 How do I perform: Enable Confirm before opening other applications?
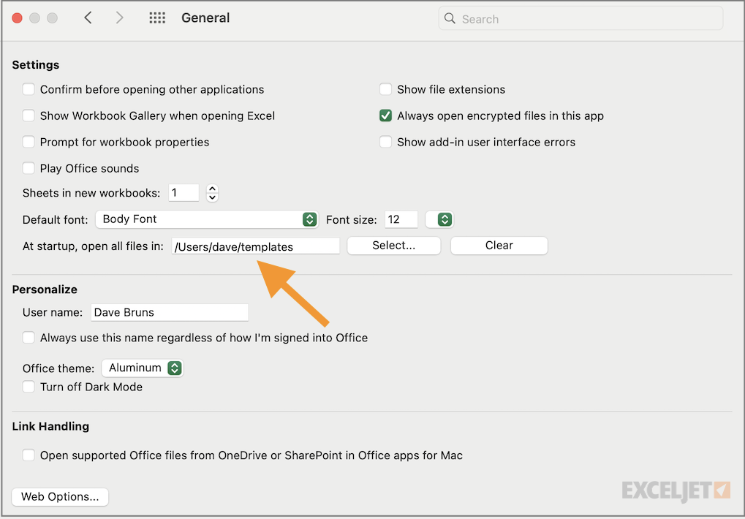pyautogui.click(x=29, y=89)
